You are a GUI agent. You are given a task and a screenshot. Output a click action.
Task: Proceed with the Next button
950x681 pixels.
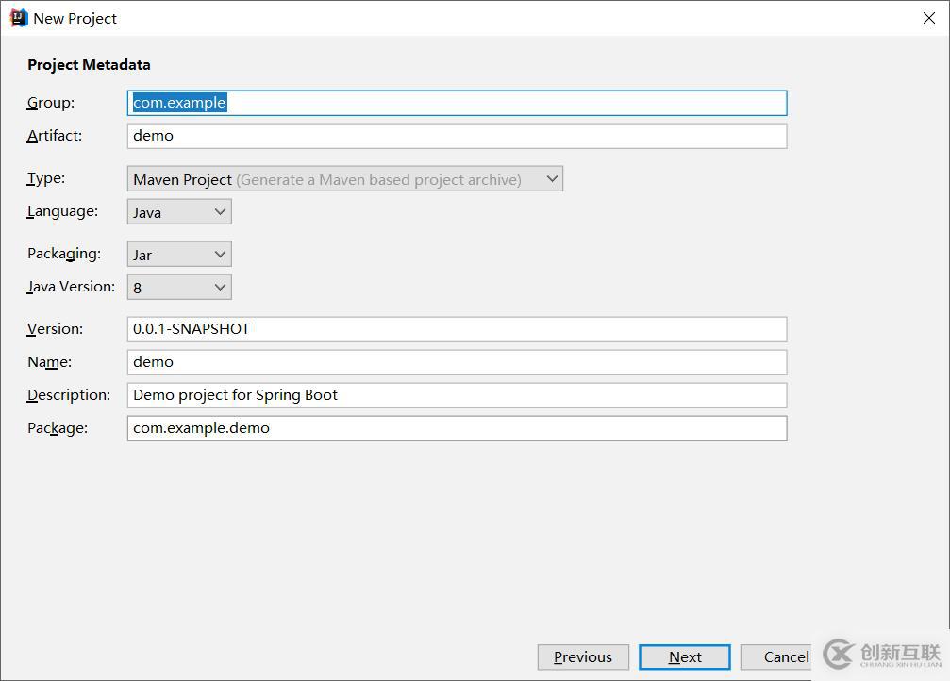(685, 656)
